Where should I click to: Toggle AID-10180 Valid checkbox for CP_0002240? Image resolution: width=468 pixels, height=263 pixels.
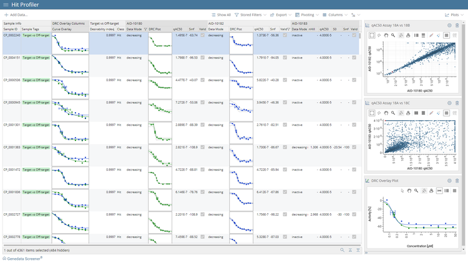(x=202, y=36)
